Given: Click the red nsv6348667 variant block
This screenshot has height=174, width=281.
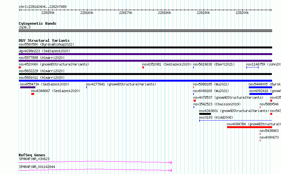Looking at the screenshot, I should click(x=33, y=94).
